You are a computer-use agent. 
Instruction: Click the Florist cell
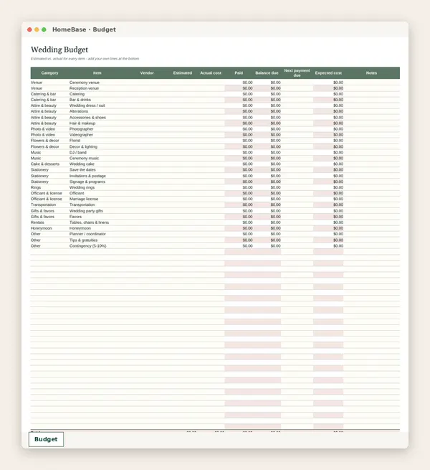click(x=97, y=141)
